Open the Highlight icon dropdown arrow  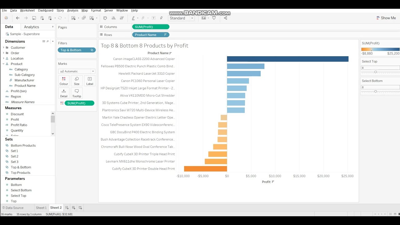(137, 18)
